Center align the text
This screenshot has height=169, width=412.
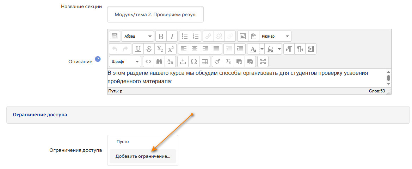click(x=195, y=49)
